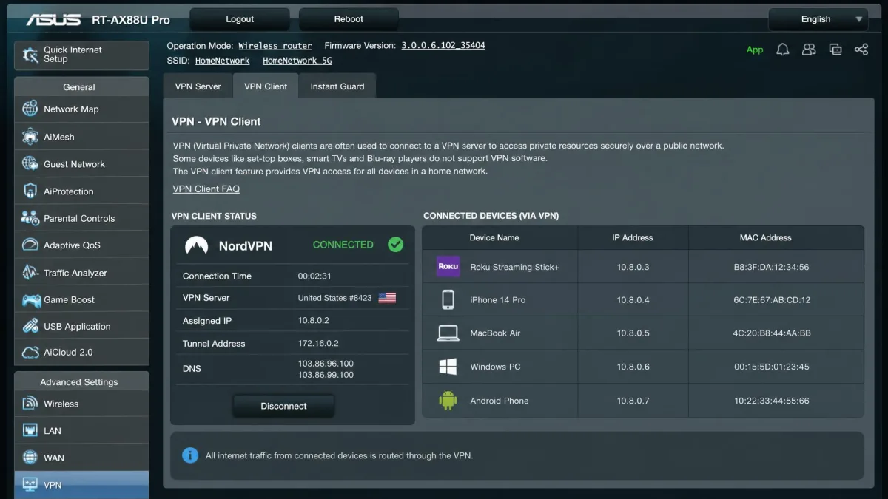Viewport: 888px width, 499px height.
Task: Click the USB Application icon
Action: tap(30, 326)
